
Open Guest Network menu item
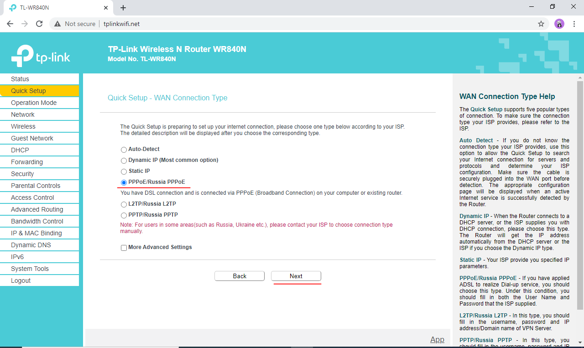39,138
